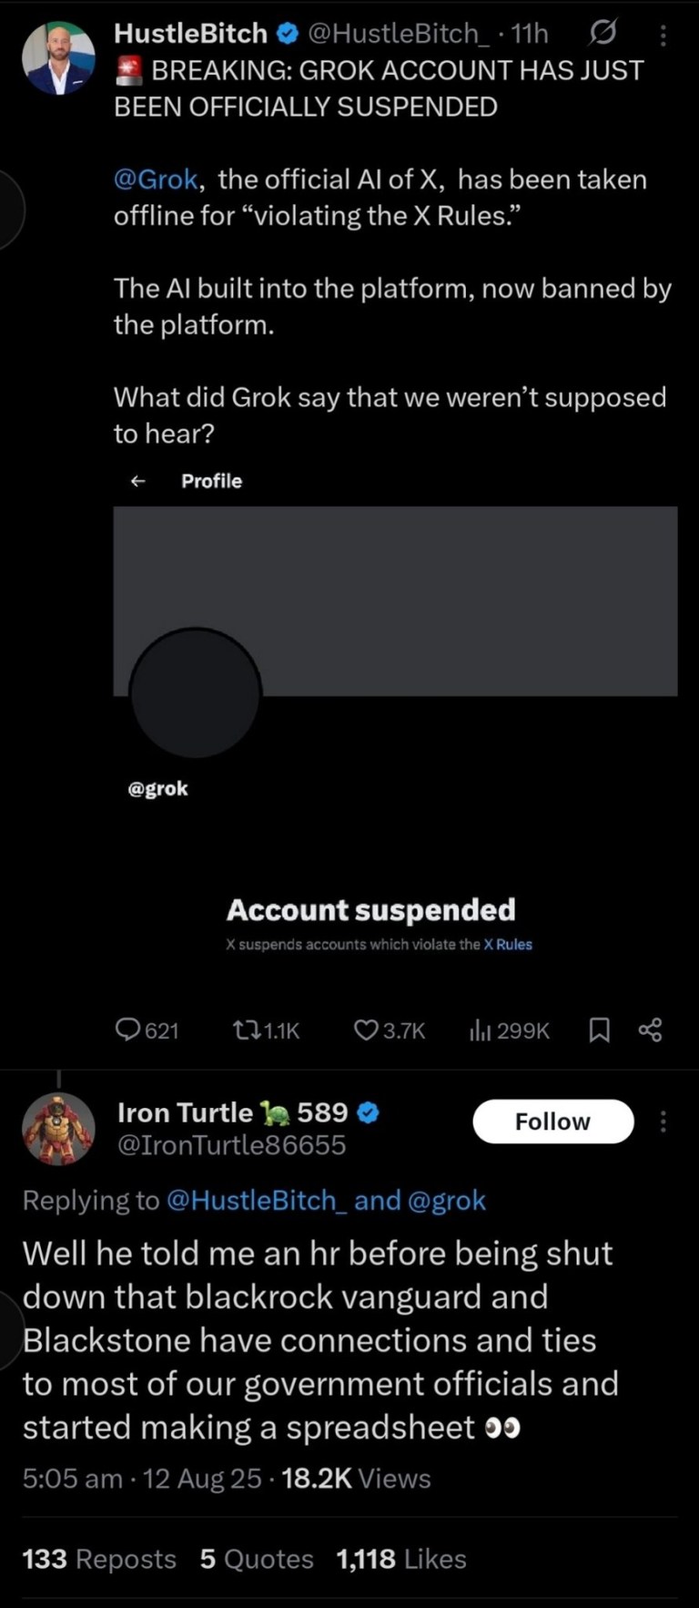View the 5 Quotes list
The height and width of the screenshot is (1608, 699).
[257, 1559]
